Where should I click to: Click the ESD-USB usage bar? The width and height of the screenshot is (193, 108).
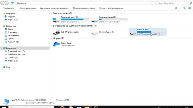[151, 32]
